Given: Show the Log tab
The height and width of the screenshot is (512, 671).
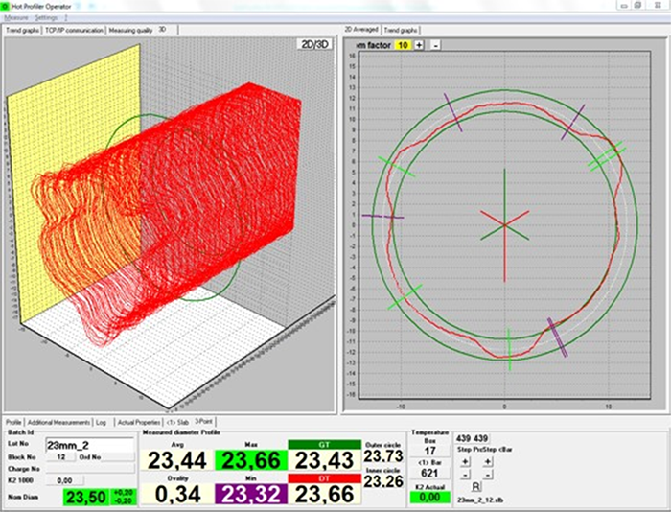Looking at the screenshot, I should (x=101, y=422).
